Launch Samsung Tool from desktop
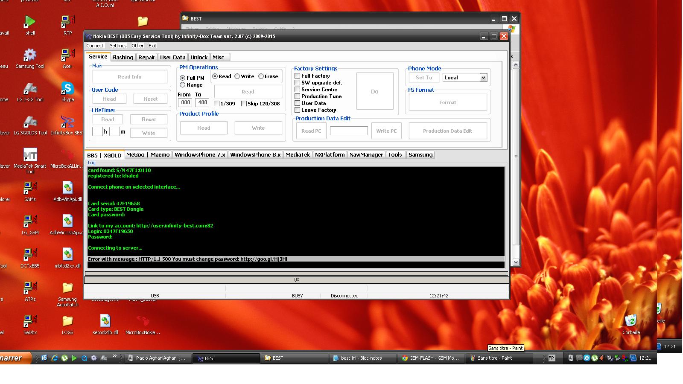 30,58
